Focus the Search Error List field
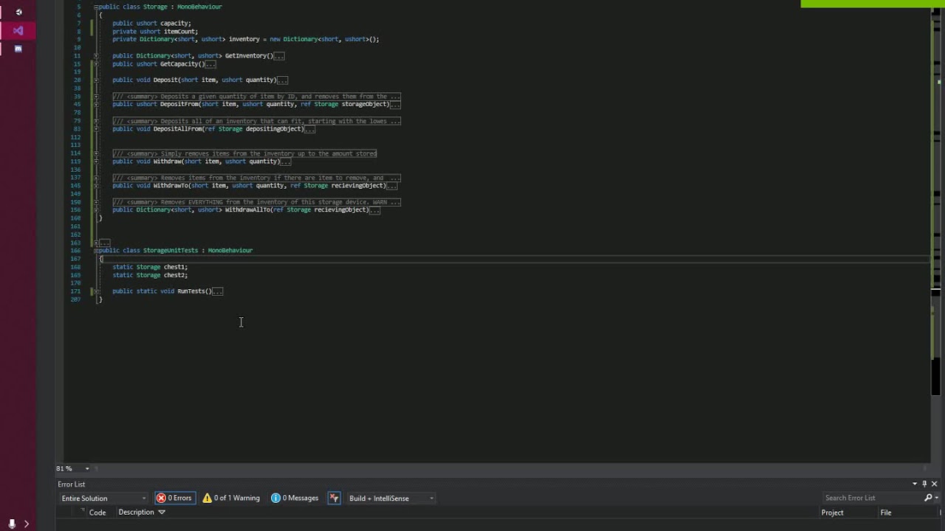Image resolution: width=945 pixels, height=531 pixels. (x=871, y=498)
